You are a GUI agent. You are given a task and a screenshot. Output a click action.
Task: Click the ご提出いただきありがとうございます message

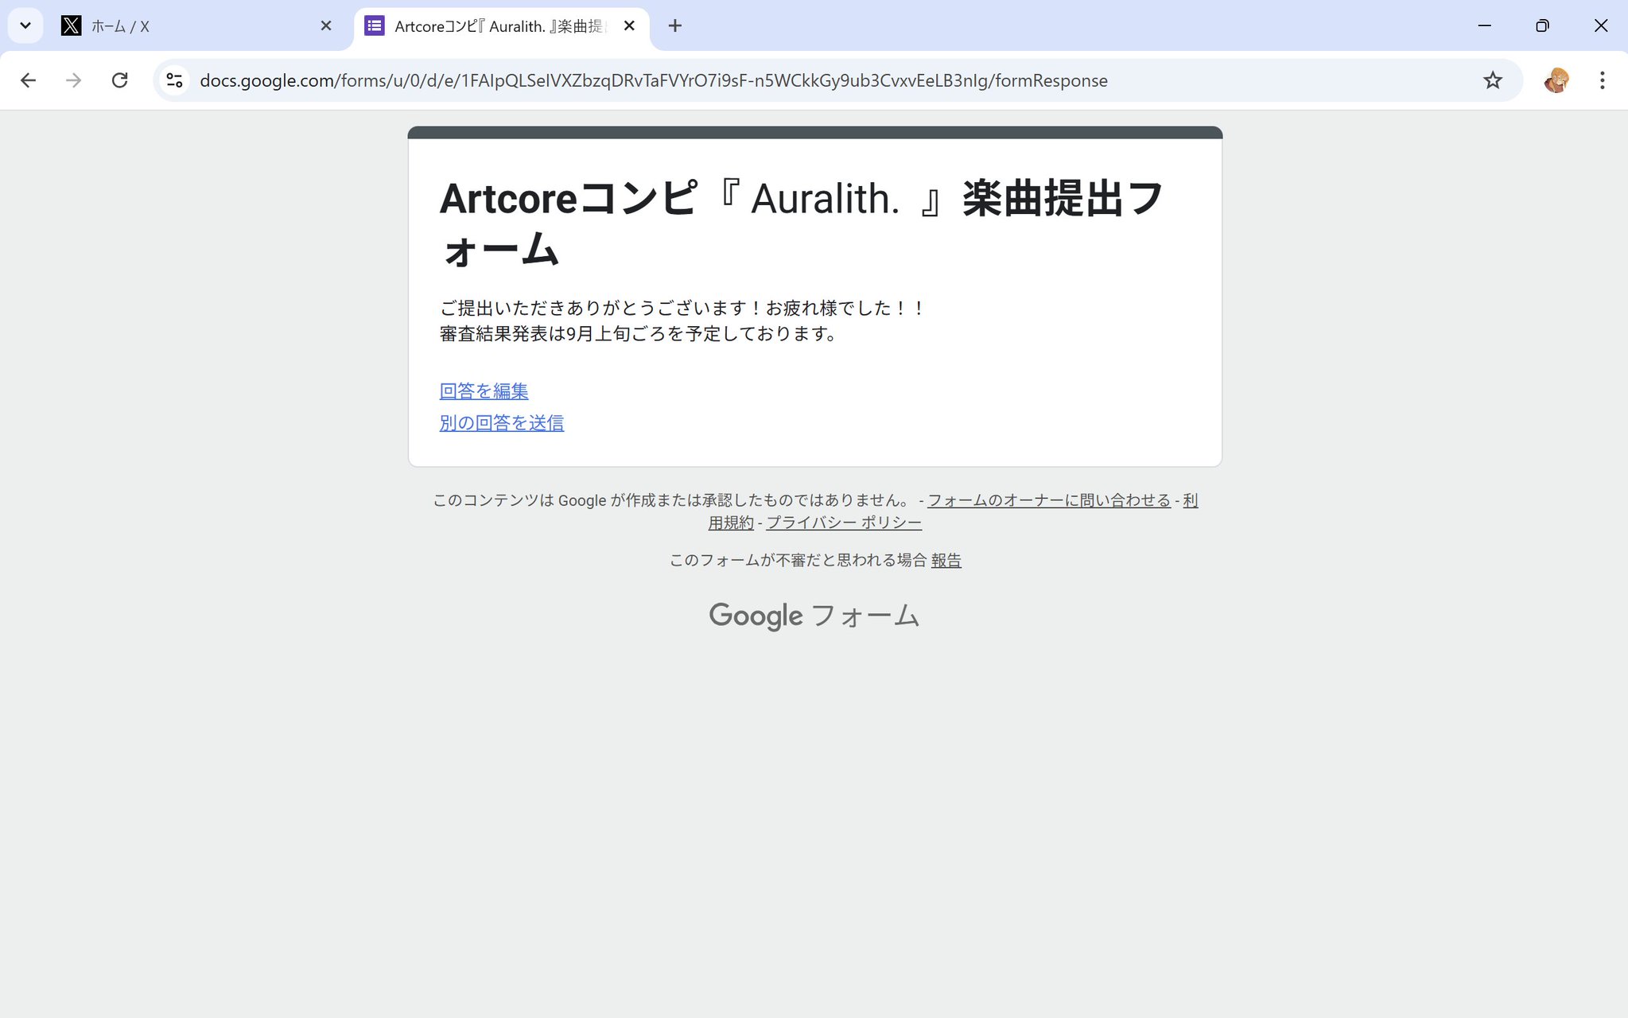(x=682, y=308)
